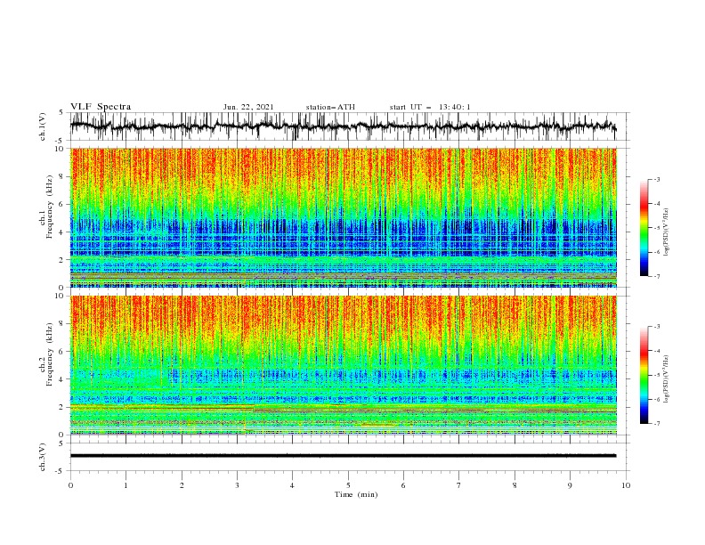Click the '-3' value on ch.1 colorbar
This screenshot has height=545, width=705.
click(656, 179)
